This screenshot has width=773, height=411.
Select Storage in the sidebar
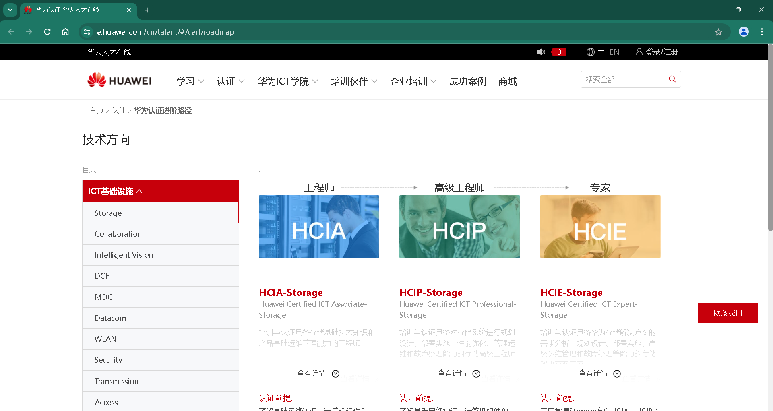pyautogui.click(x=161, y=213)
